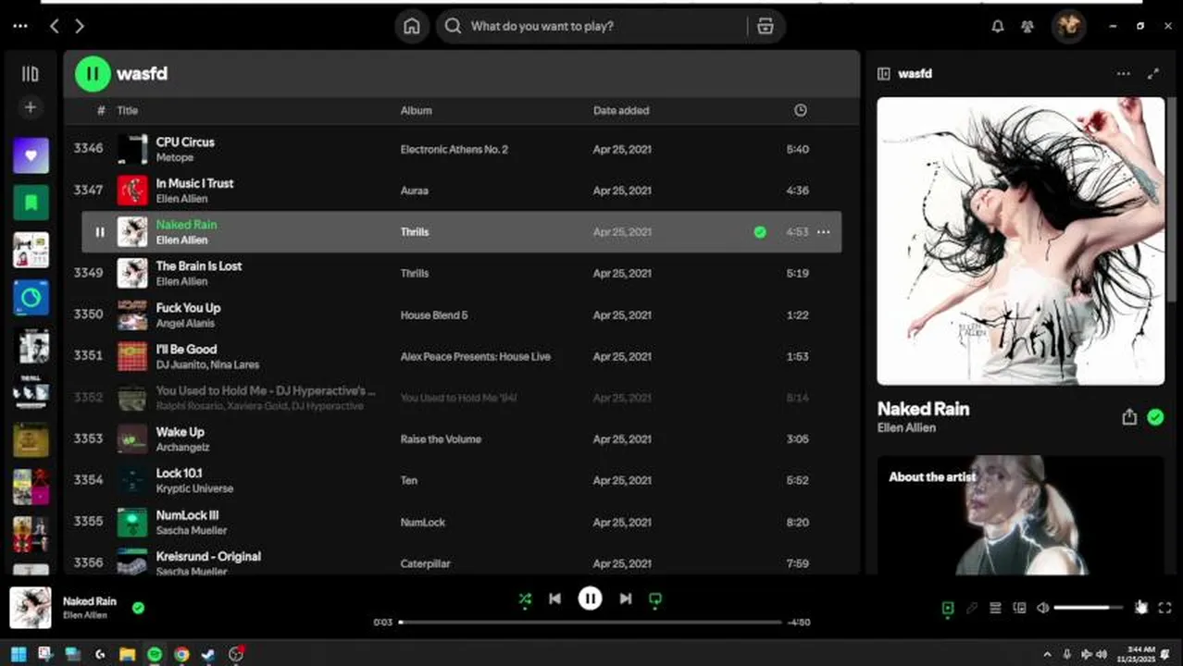Seek in the playback progress bar
Screen dimensions: 1183x666
click(x=591, y=623)
